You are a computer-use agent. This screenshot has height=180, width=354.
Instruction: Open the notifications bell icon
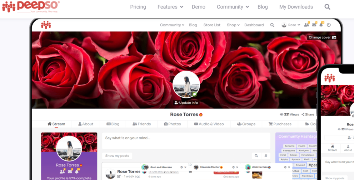(x=321, y=25)
